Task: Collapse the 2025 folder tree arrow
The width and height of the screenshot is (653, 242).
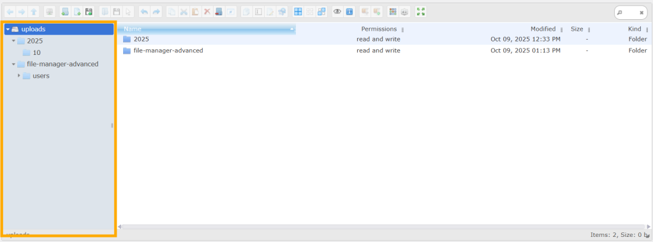Action: [x=14, y=41]
